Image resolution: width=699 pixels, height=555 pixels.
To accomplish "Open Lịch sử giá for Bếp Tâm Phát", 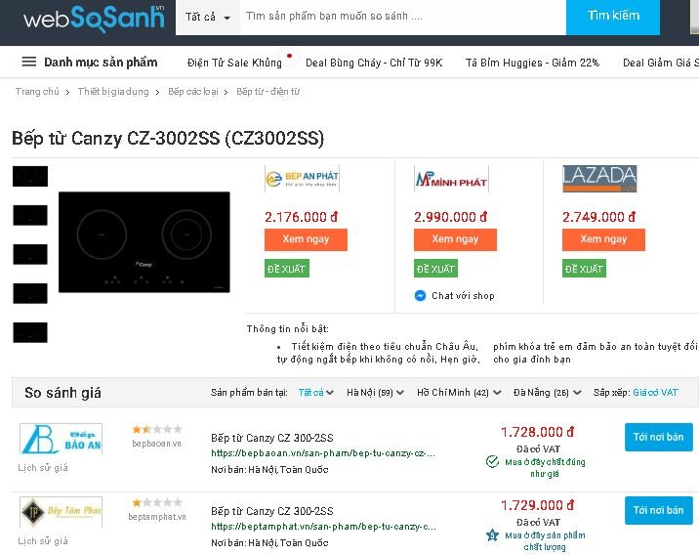I will [43, 540].
